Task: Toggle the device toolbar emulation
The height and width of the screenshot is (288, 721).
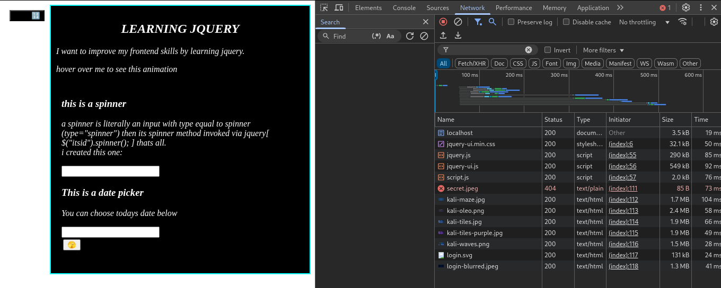Action: click(x=339, y=7)
